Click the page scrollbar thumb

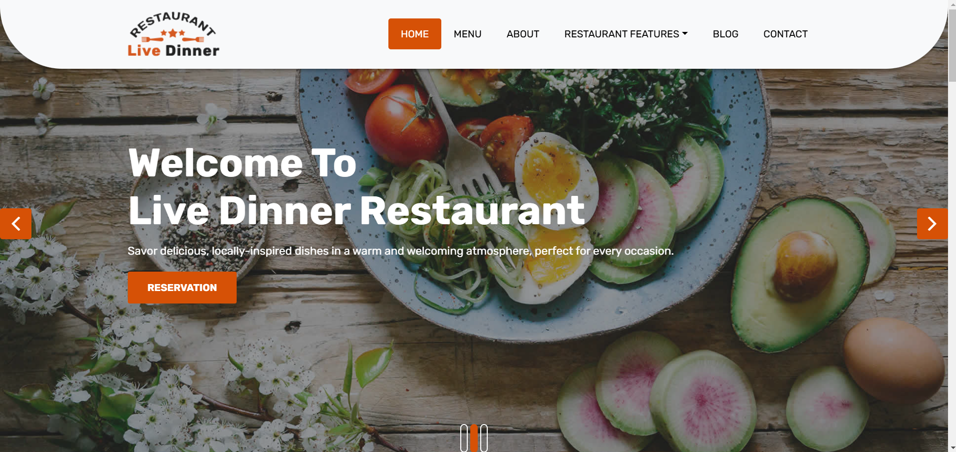pos(952,45)
